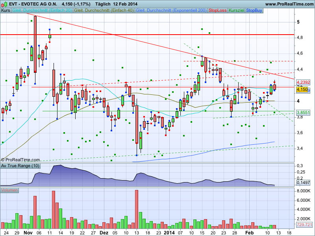Click the volume axis label 8.000K
Screen dimensions: 315x236
click(304, 191)
